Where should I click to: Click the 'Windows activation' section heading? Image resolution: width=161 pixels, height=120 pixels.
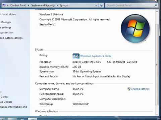(x=47, y=111)
